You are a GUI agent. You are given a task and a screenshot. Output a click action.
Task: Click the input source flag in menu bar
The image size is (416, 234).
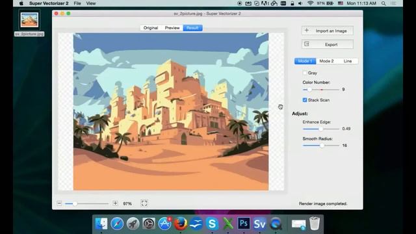341,3
